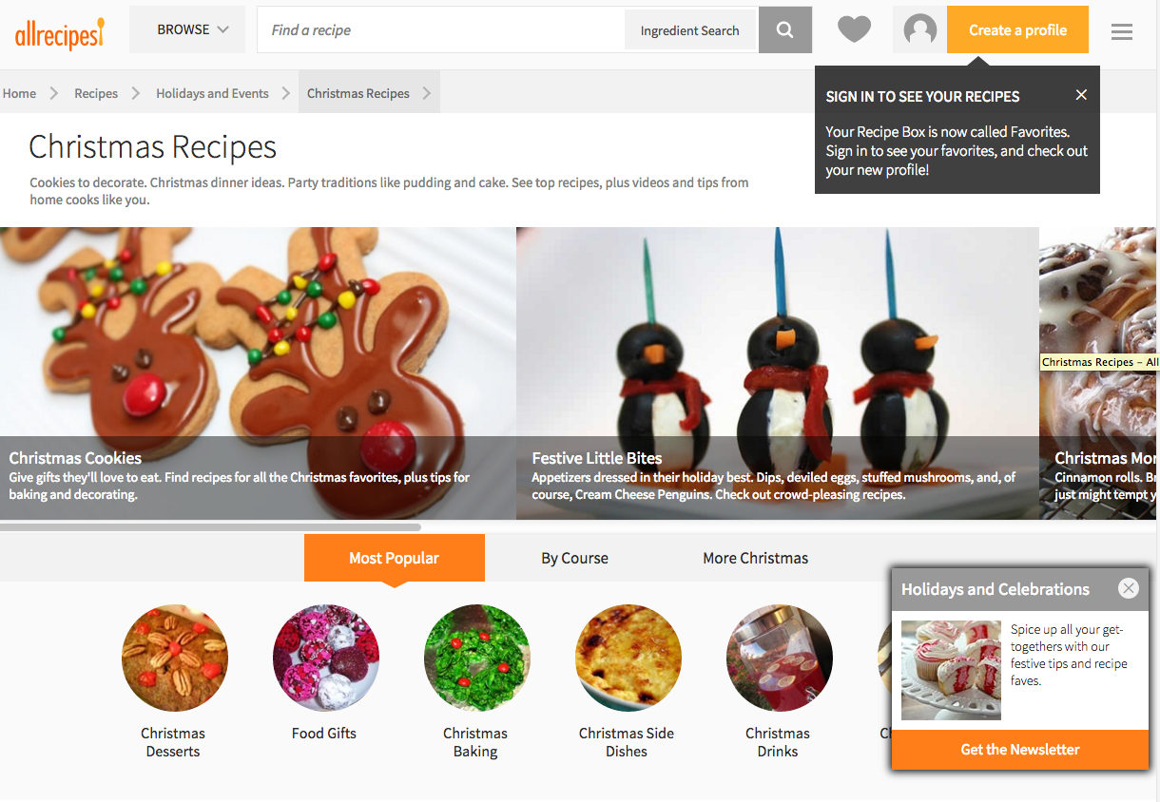Close the sign-in tooltip popup
Viewport: 1160px width, 802px height.
(x=1081, y=95)
